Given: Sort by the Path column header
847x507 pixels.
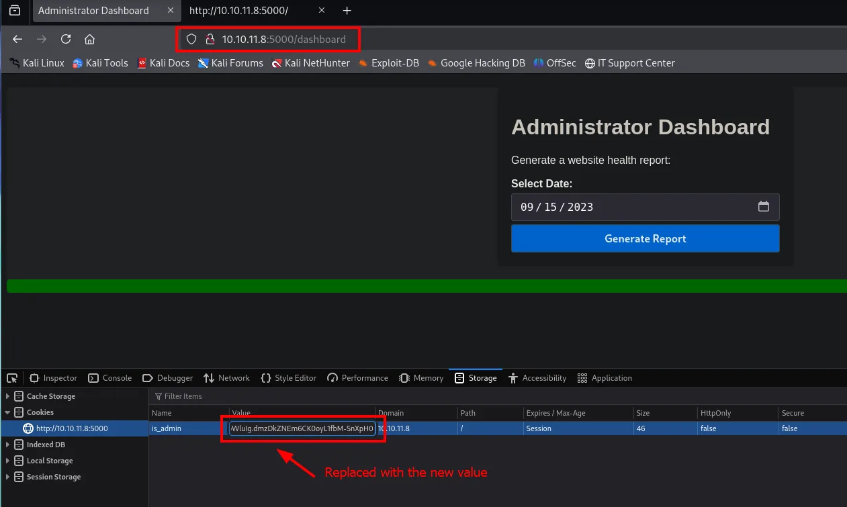Looking at the screenshot, I should [490, 413].
